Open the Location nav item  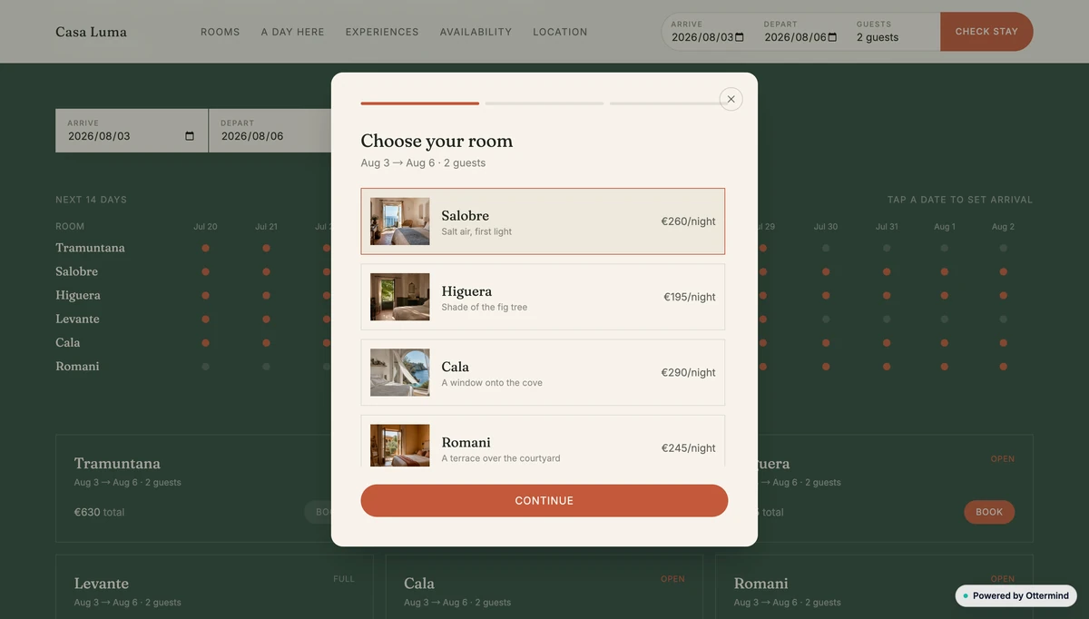(560, 32)
